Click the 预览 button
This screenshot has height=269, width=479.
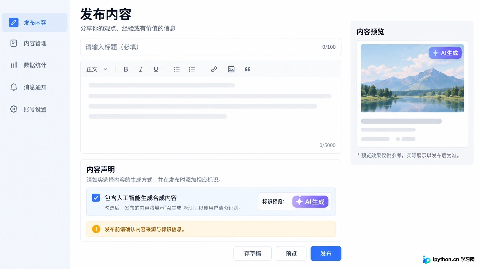pos(291,254)
